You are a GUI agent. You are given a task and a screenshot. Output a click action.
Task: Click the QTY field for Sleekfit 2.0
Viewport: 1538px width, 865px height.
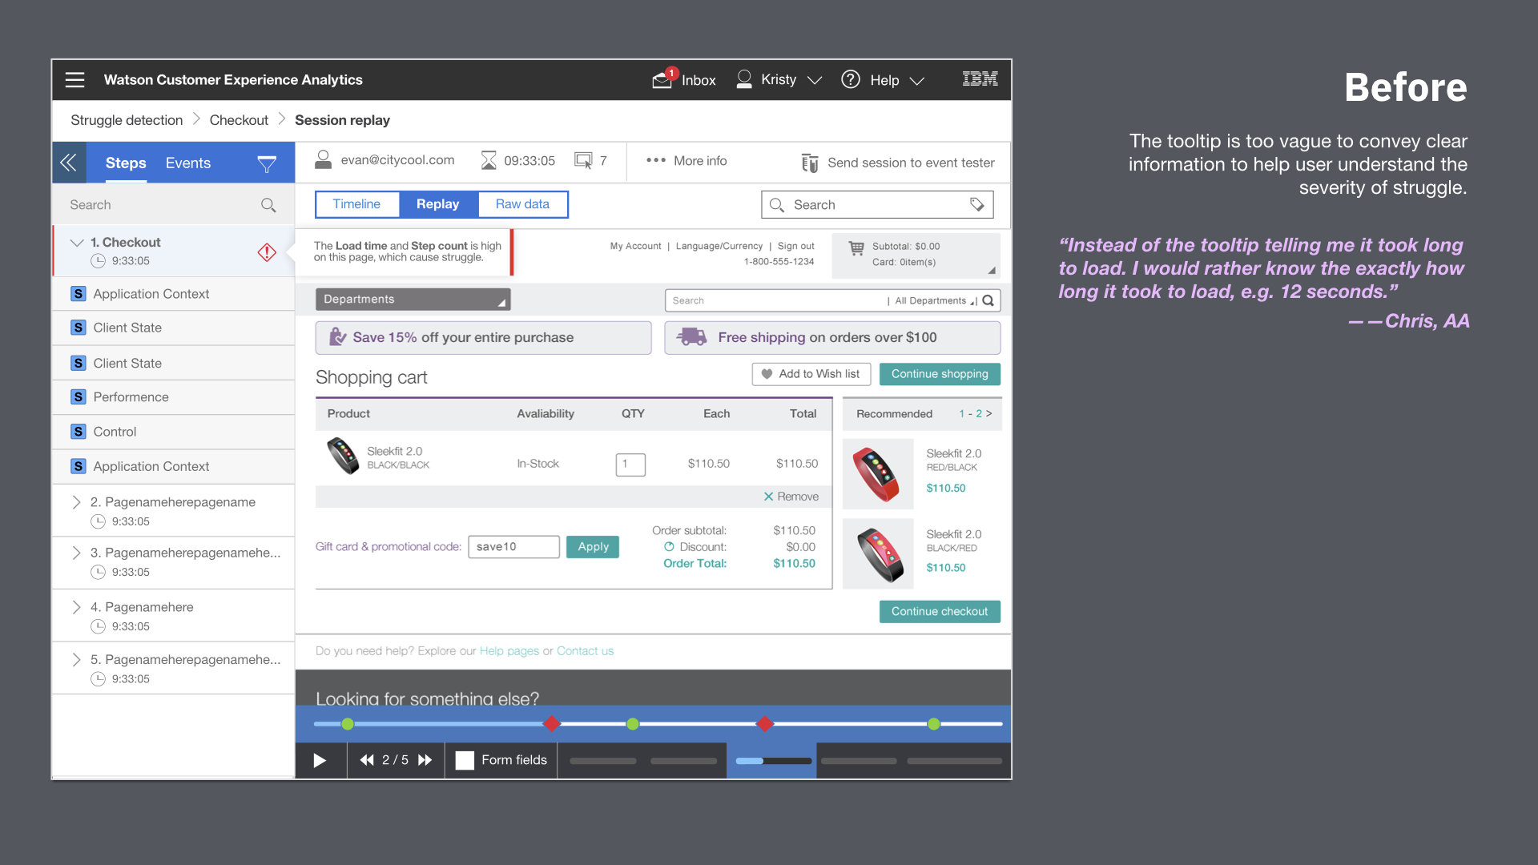click(x=630, y=465)
